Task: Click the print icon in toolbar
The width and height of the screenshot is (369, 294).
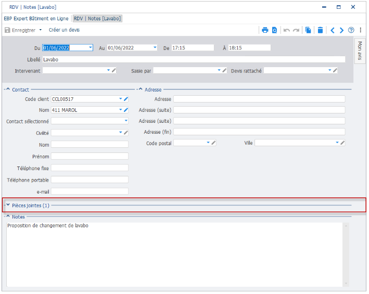Action: point(265,30)
